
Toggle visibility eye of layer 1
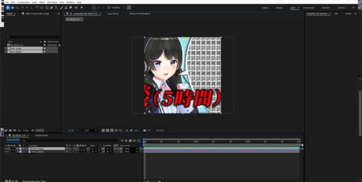coord(6,149)
